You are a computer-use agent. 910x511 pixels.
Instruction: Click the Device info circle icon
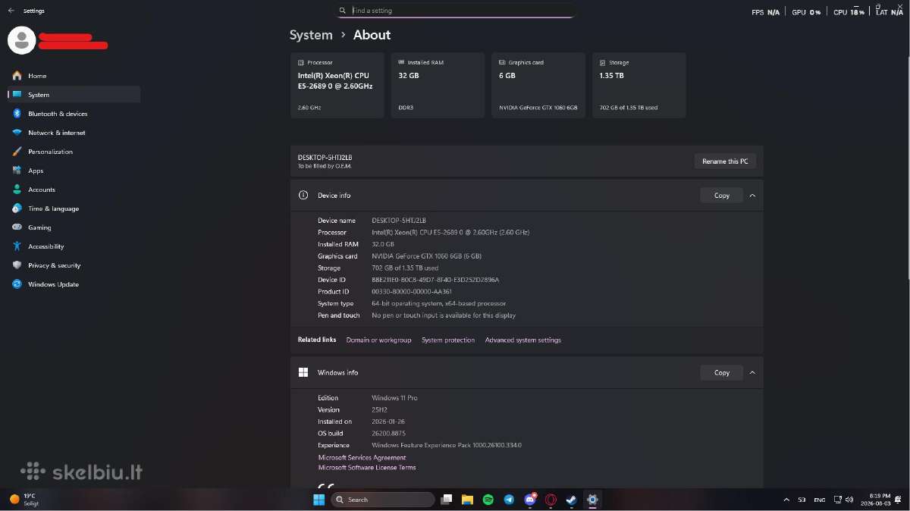[x=303, y=196]
